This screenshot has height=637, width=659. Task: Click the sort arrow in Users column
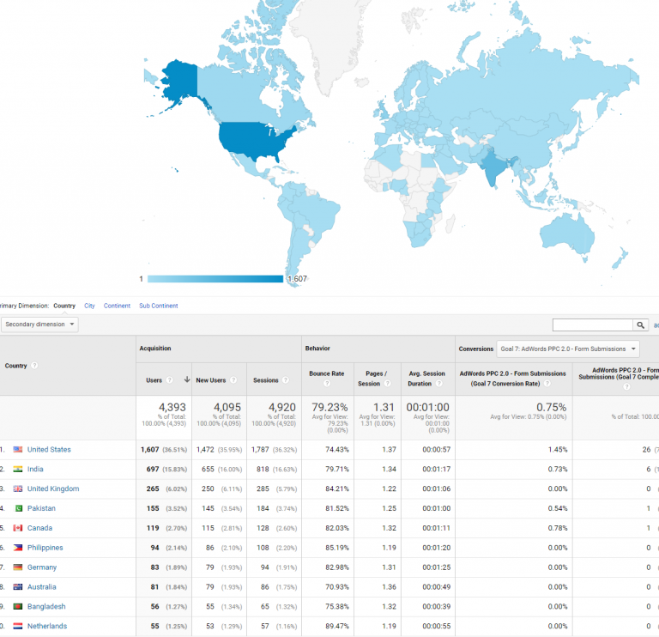click(186, 379)
